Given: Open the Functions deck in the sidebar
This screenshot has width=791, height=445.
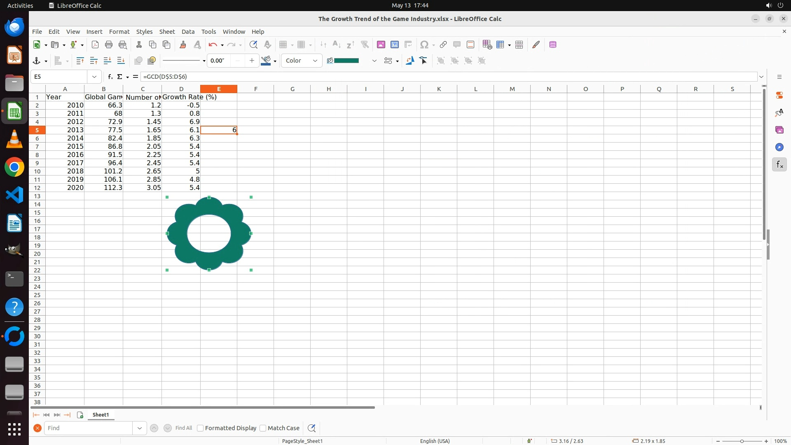Looking at the screenshot, I should pyautogui.click(x=779, y=165).
